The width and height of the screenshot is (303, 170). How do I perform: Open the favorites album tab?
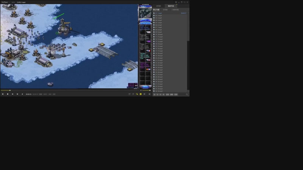pos(165,10)
